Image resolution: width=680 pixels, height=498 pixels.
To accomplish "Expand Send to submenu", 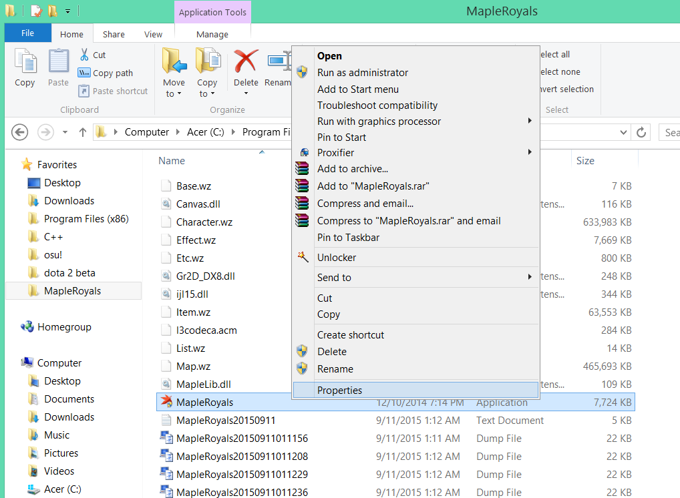I will [x=530, y=276].
